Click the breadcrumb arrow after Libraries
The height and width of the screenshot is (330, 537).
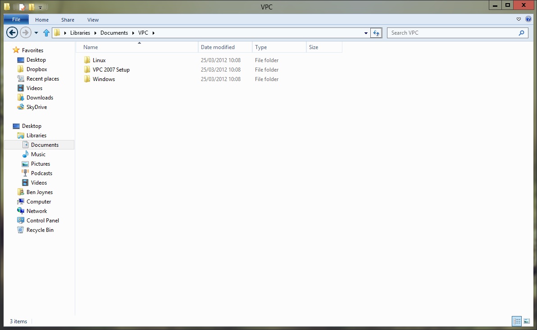(96, 33)
